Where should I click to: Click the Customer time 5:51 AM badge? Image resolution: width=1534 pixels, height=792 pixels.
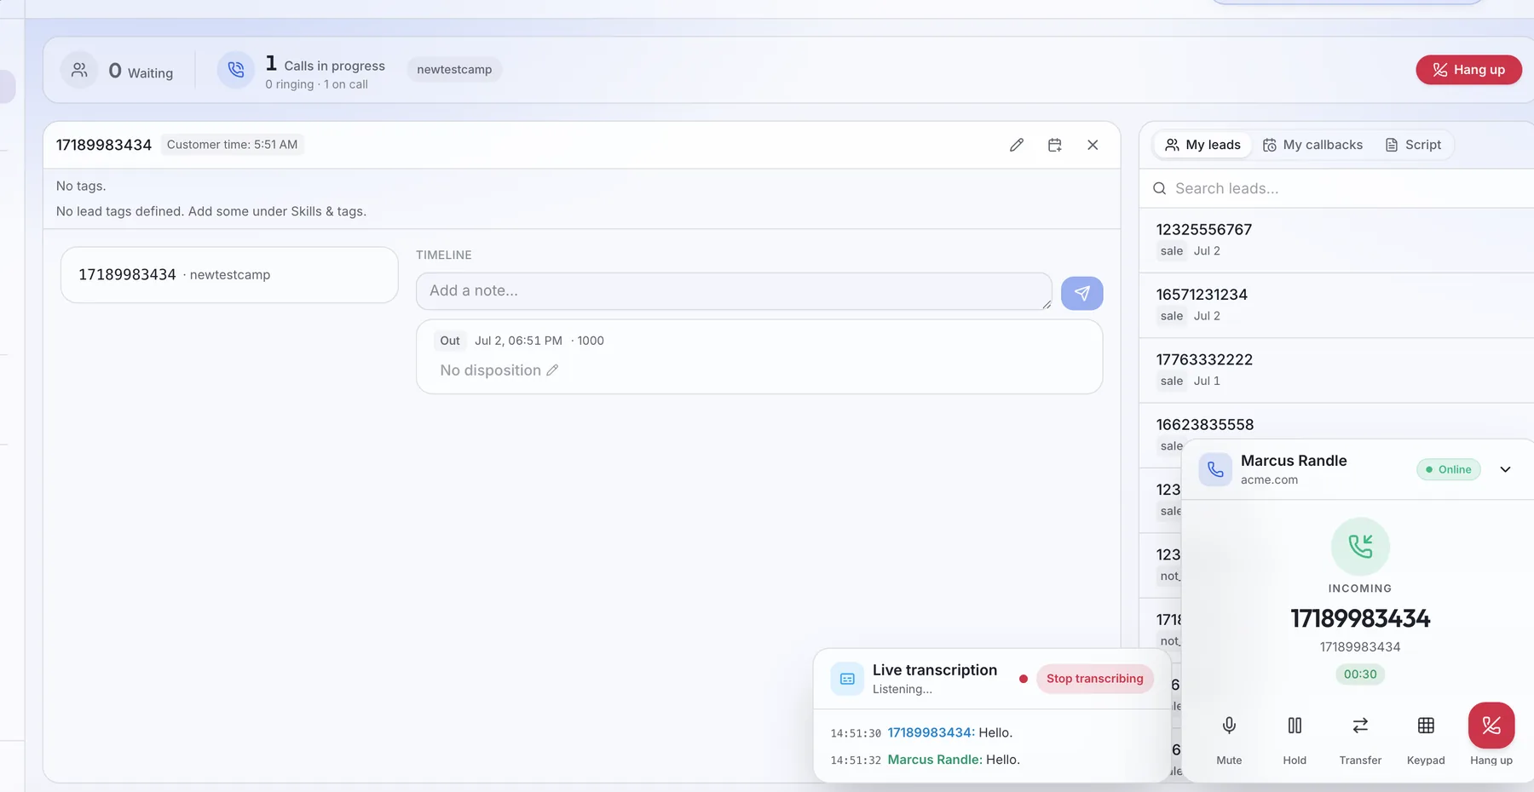[232, 145]
